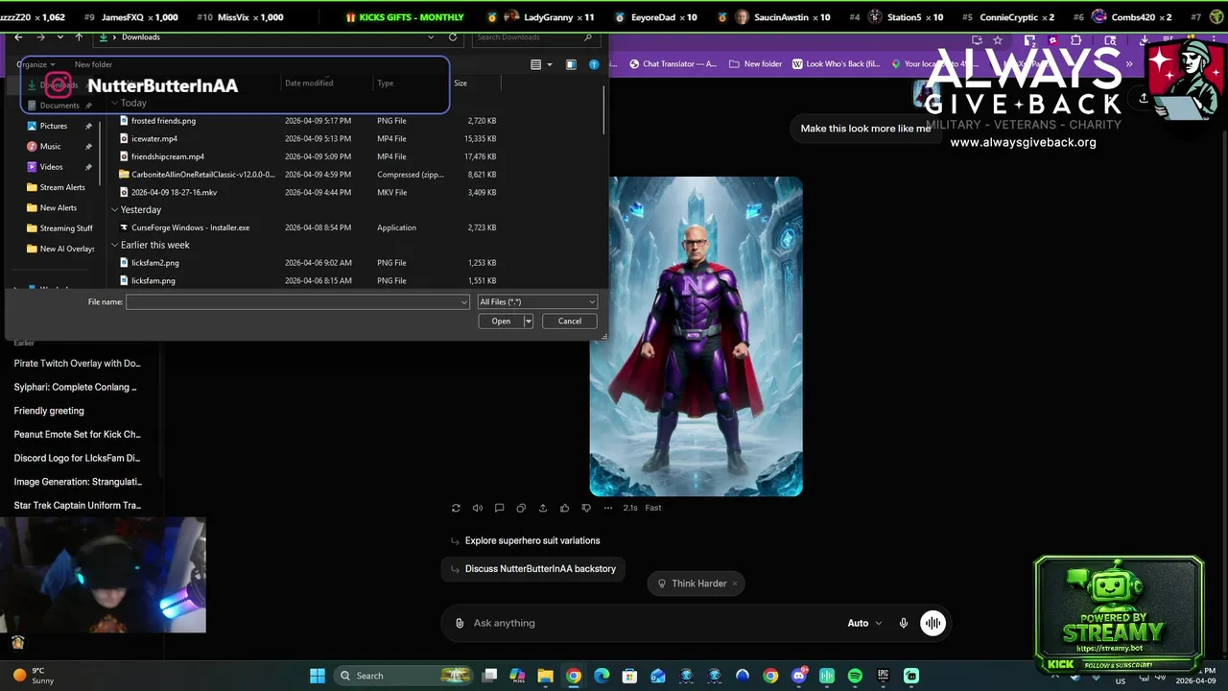
Task: Give the response a thumbs up
Action: tap(564, 508)
